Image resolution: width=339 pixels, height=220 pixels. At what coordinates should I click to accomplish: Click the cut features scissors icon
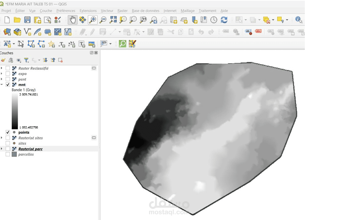point(171,32)
